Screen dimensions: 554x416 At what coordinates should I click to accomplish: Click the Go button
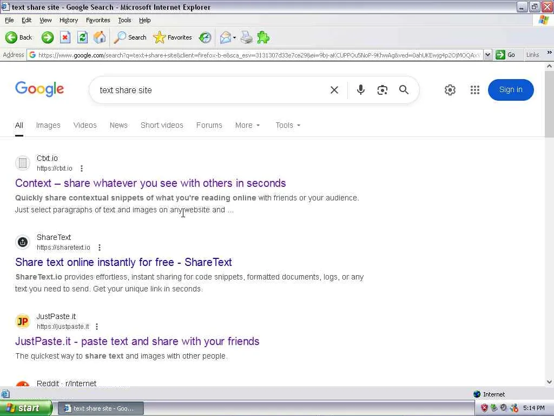click(506, 55)
